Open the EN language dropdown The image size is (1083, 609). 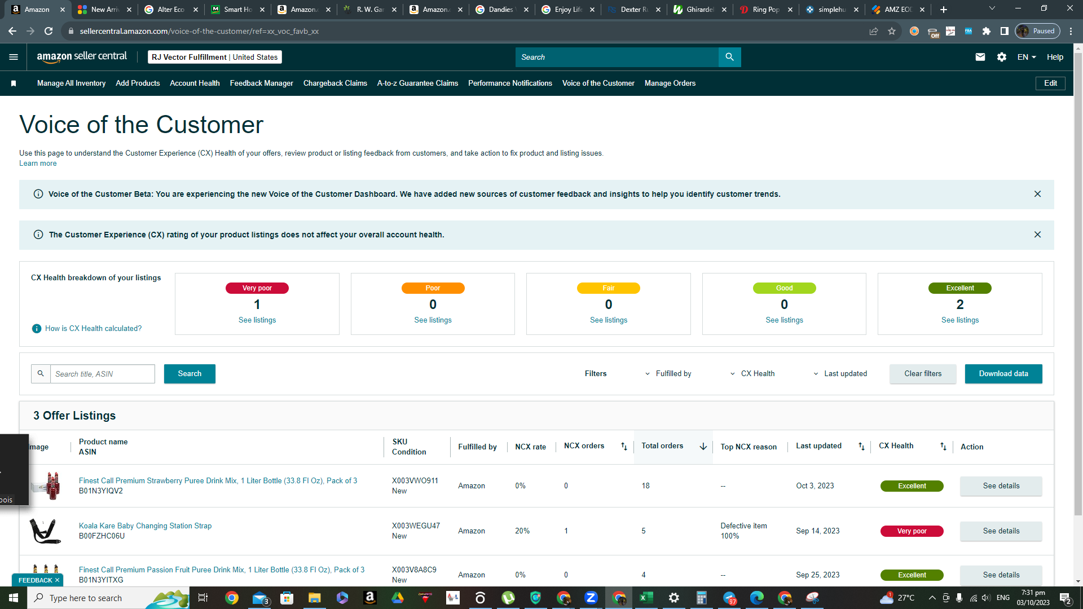point(1027,57)
